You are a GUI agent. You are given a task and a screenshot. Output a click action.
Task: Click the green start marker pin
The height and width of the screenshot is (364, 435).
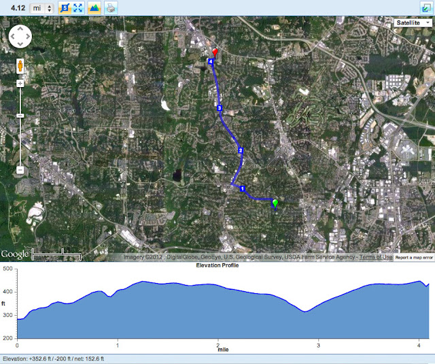coord(275,203)
